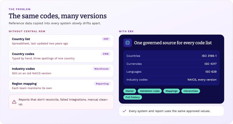This screenshot has height=124, width=233.
Task: Click 'The same codes, many versions' headline
Action: (x=58, y=16)
